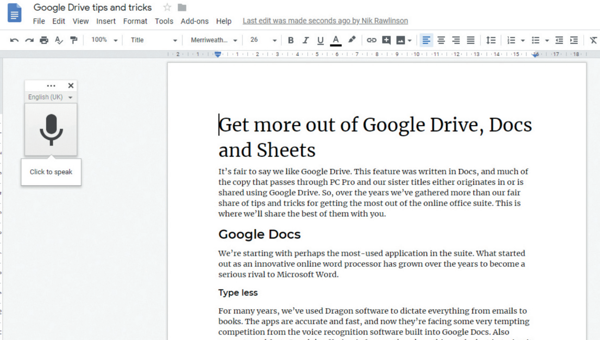Insert a link using the chain icon
Viewport: 600px width, 340px height.
point(371,40)
